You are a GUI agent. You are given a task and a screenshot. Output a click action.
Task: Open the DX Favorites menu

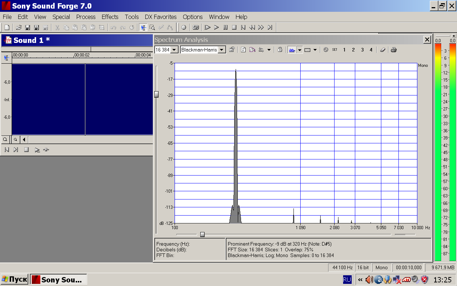point(161,17)
